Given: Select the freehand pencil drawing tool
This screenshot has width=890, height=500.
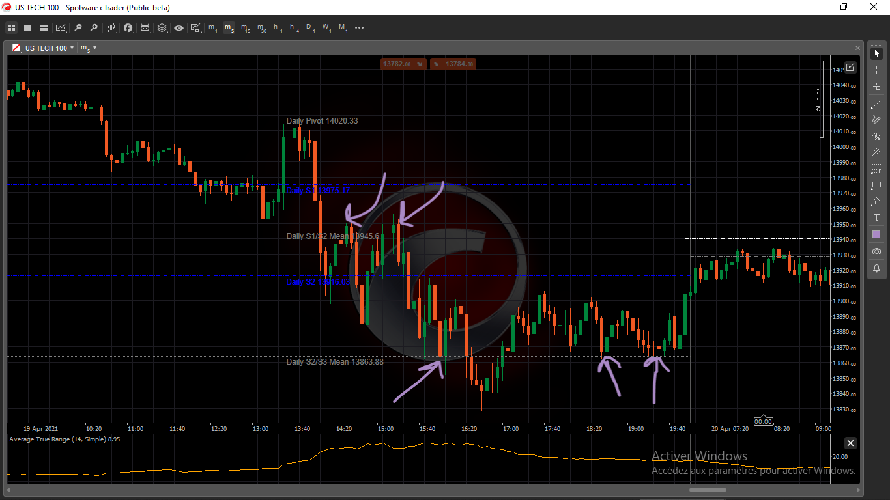Looking at the screenshot, I should click(876, 120).
